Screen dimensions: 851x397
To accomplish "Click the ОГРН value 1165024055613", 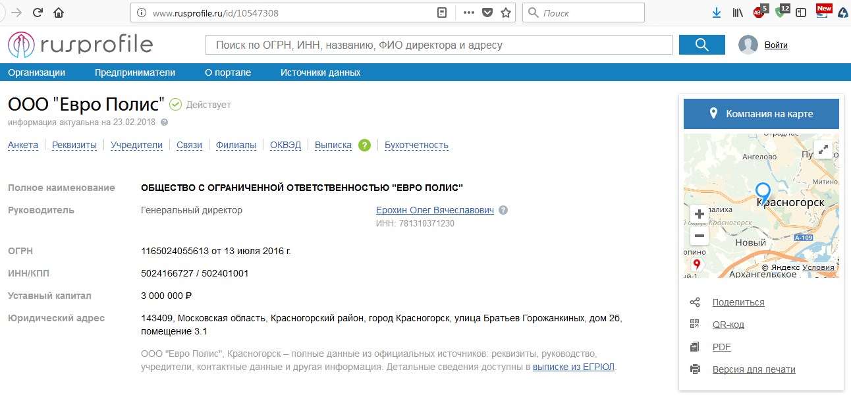I will pyautogui.click(x=175, y=251).
